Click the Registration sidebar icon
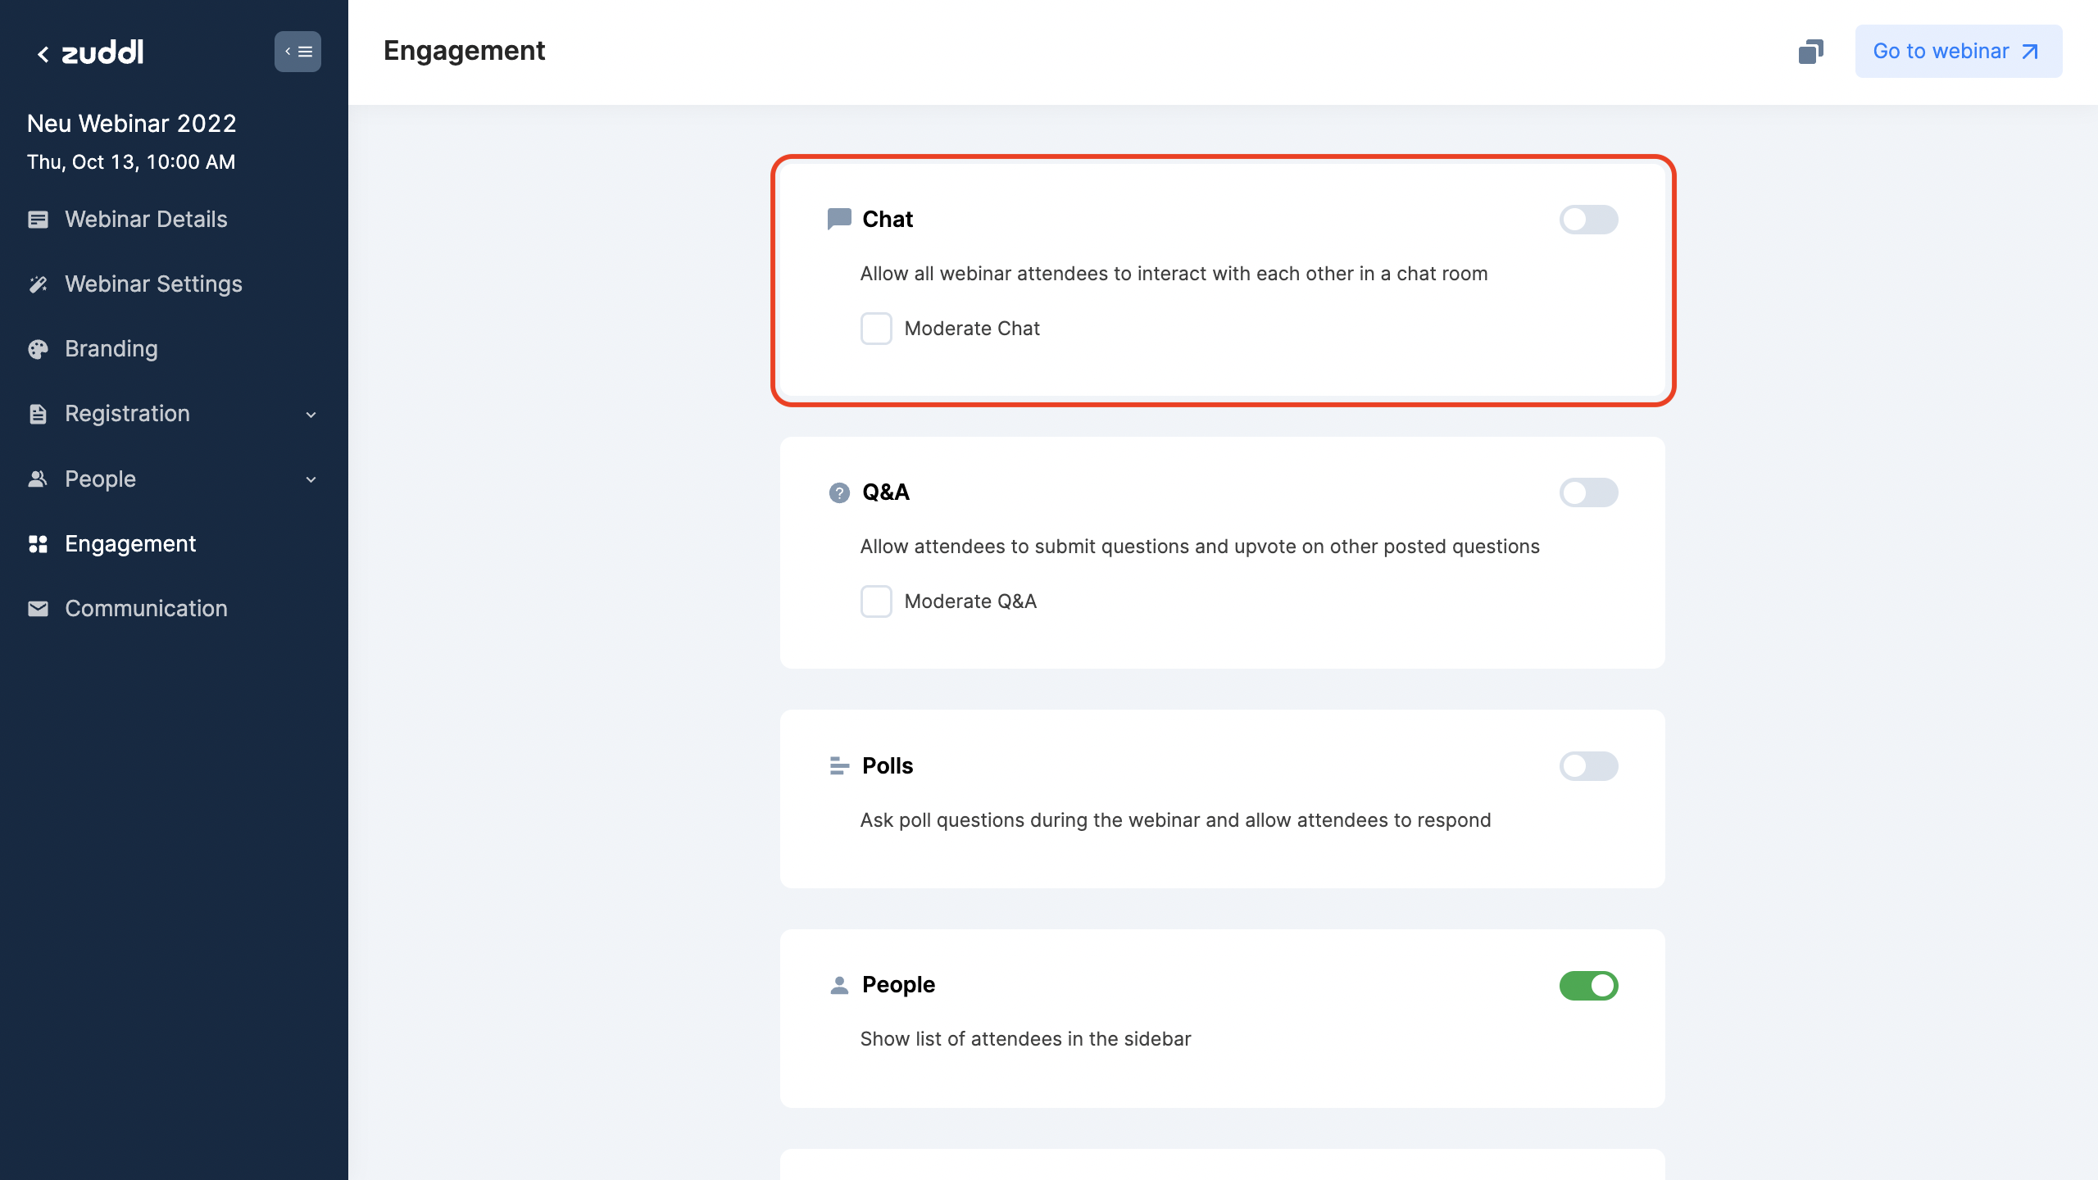The width and height of the screenshot is (2098, 1180). (x=38, y=414)
